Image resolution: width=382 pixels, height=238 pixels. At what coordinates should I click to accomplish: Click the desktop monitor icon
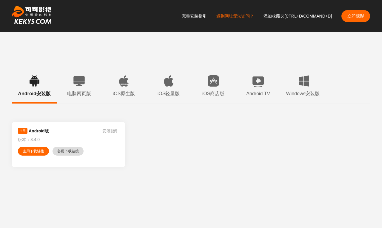[79, 81]
